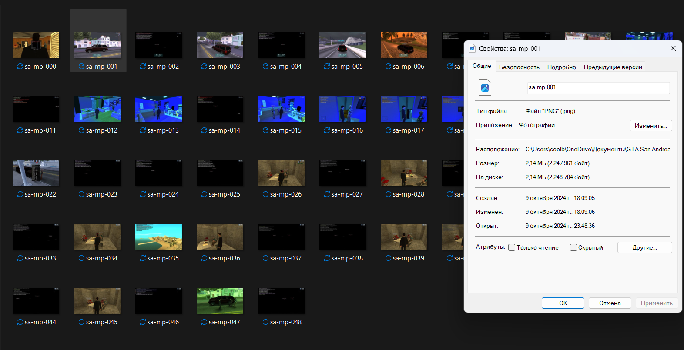Click the sync icon next to sa-mp-006
This screenshot has width=684, height=350.
388,67
